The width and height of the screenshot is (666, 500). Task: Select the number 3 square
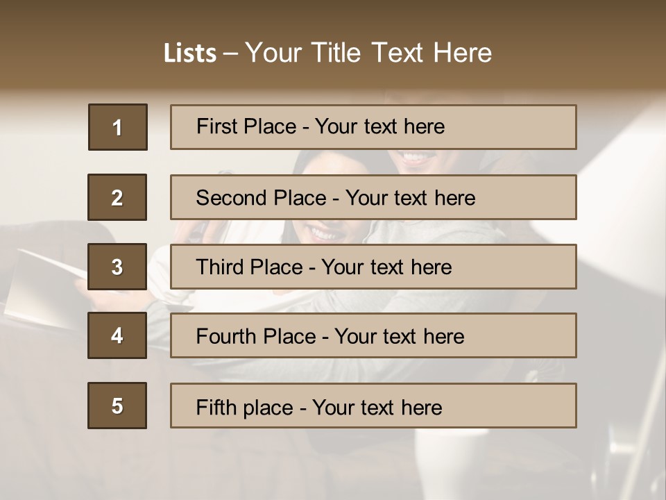pos(117,267)
